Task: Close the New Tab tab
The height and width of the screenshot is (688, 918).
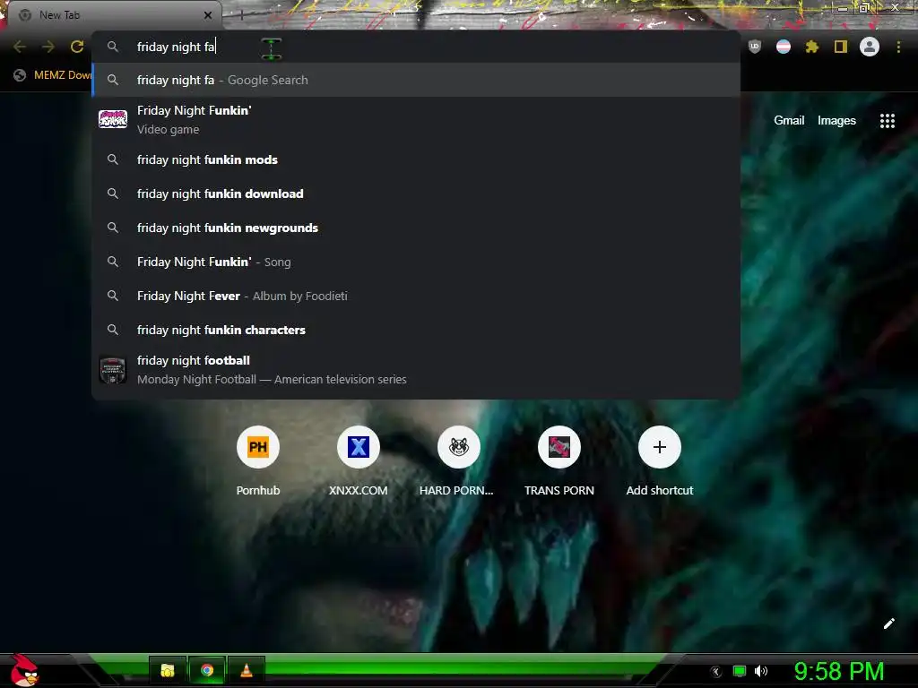Action: tap(208, 15)
